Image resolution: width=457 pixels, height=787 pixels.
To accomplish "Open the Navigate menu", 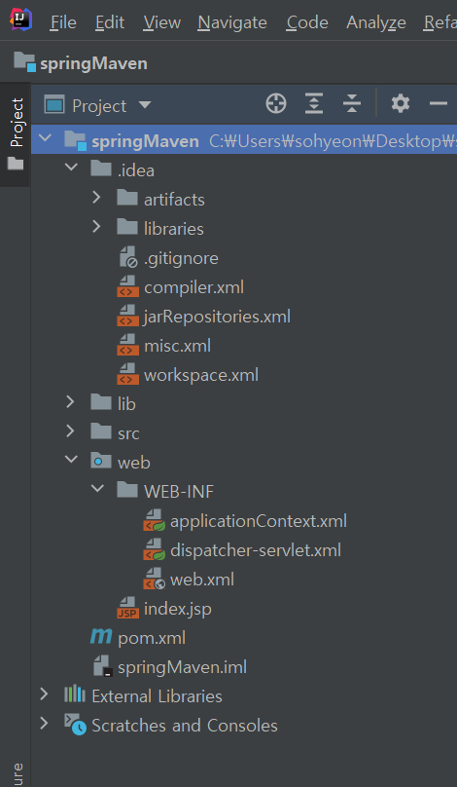I will pyautogui.click(x=232, y=22).
